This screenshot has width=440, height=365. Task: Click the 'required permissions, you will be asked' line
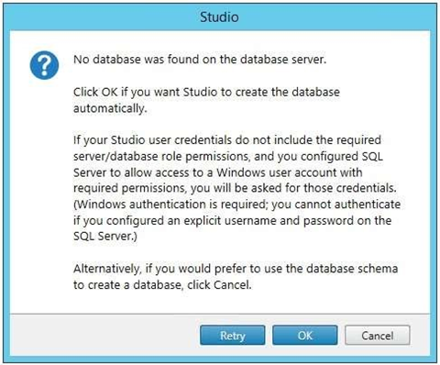coord(235,188)
